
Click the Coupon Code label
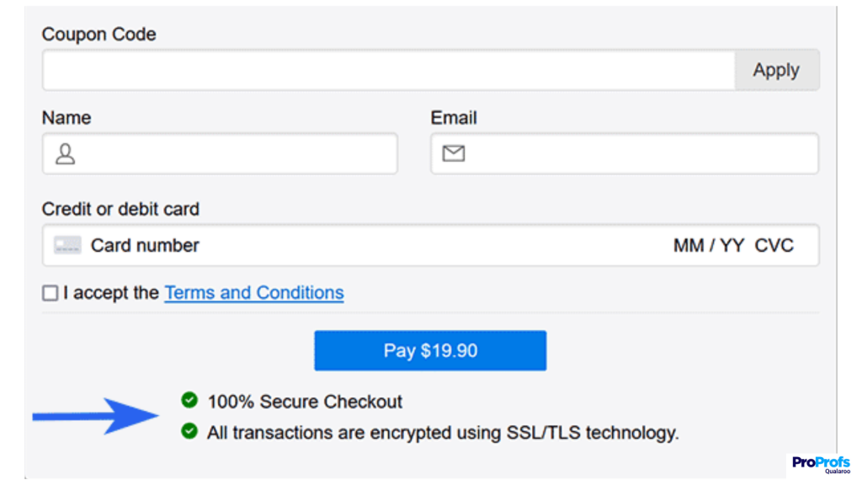(98, 35)
